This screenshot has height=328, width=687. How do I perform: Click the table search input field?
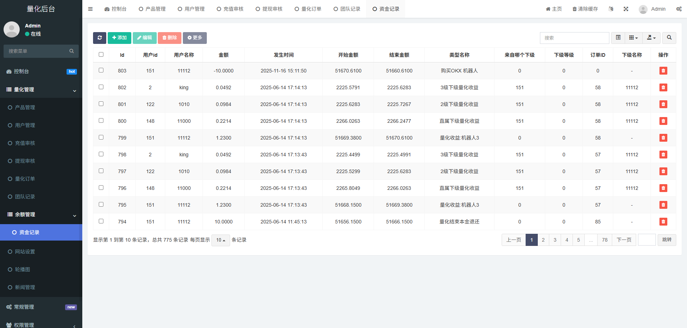(574, 38)
